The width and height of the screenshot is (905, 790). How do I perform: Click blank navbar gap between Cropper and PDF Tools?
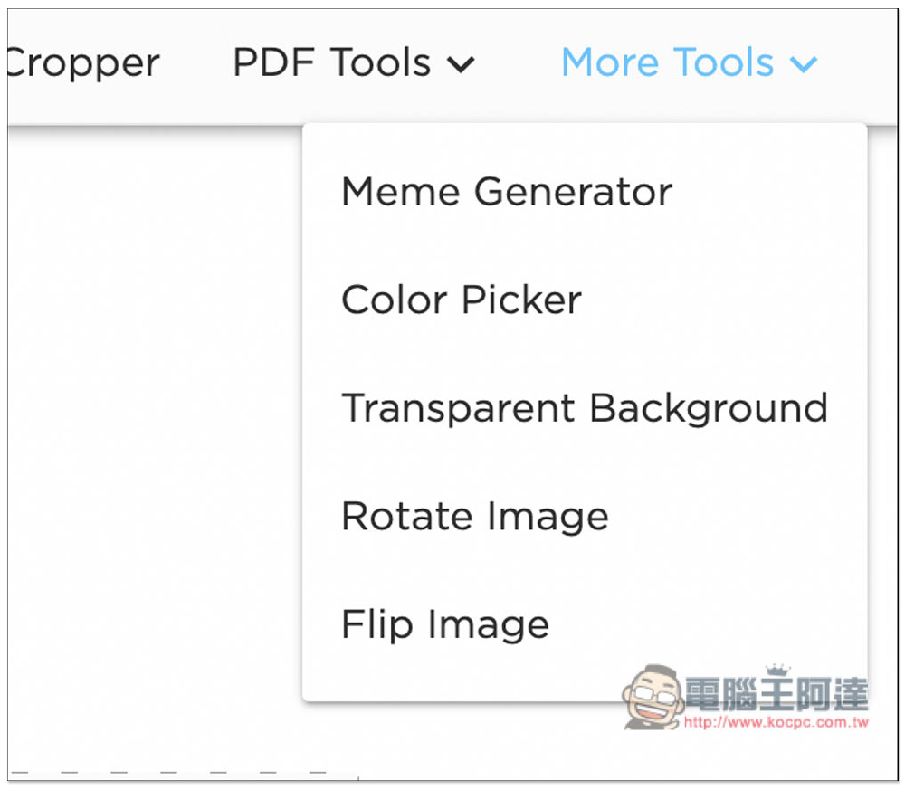click(x=196, y=63)
